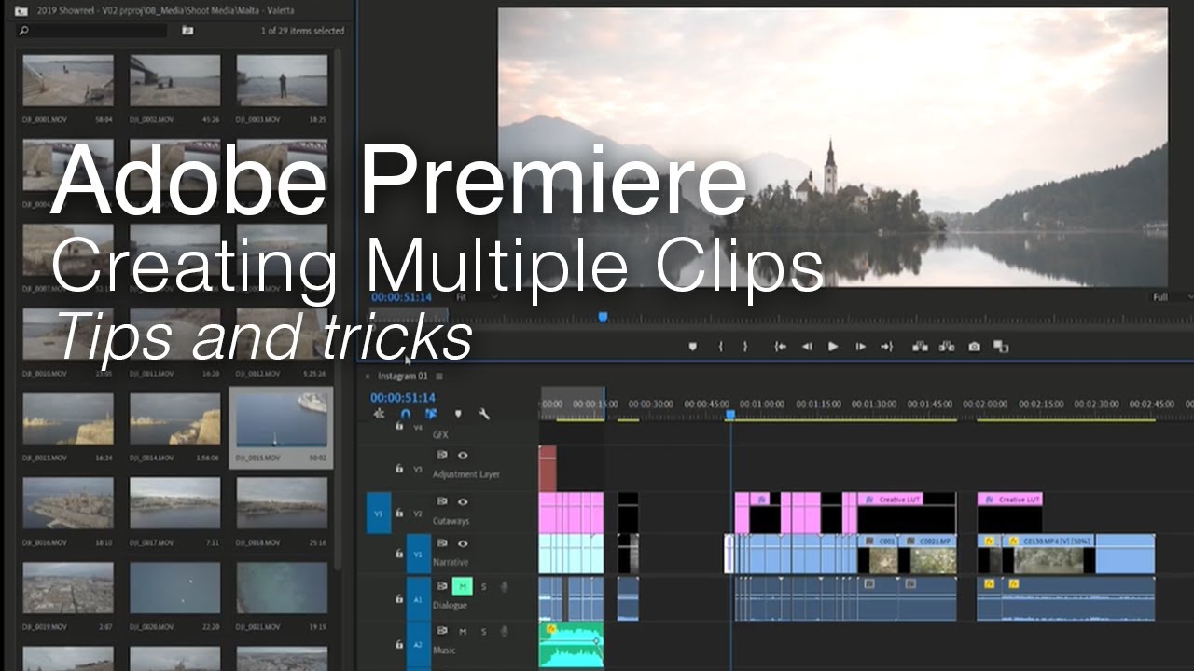This screenshot has height=671, width=1194.
Task: Export a frame with the camera icon
Action: (x=974, y=347)
